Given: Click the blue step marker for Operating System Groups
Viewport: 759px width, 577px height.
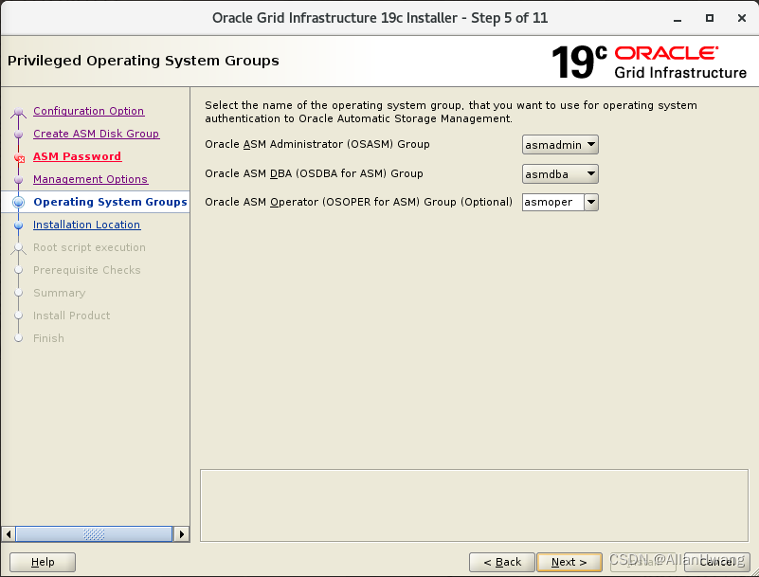Looking at the screenshot, I should pos(18,202).
